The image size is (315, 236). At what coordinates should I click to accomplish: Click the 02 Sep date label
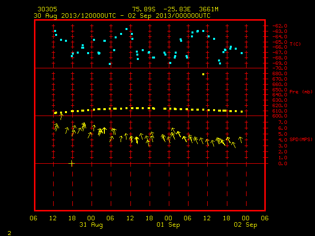(x=246, y=225)
